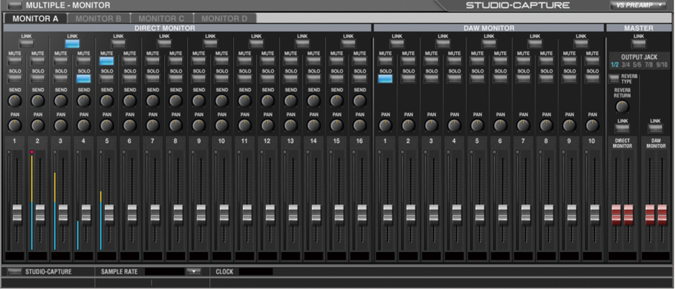Solo direct monitor channel 2

pyautogui.click(x=38, y=78)
